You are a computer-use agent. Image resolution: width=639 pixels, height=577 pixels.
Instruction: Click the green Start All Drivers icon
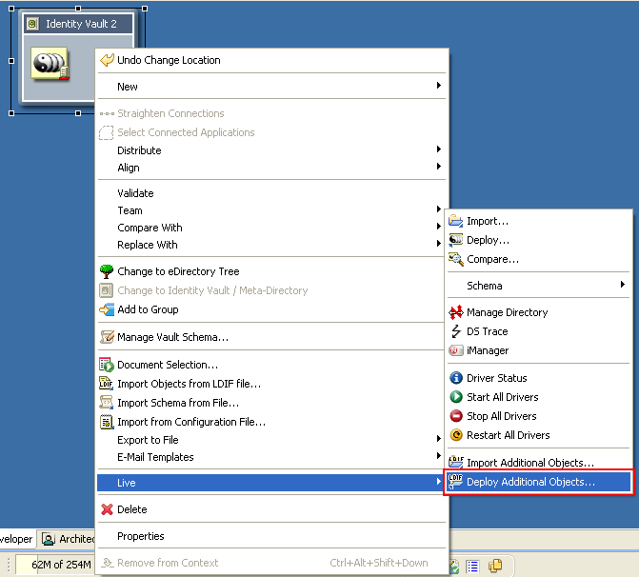tap(456, 397)
